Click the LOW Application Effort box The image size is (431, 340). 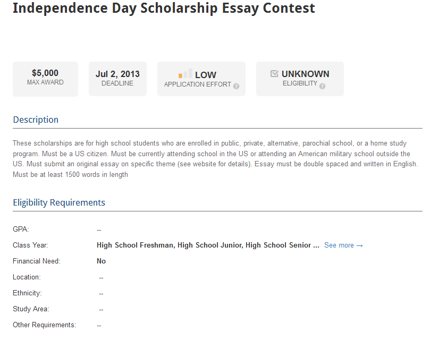tap(201, 79)
